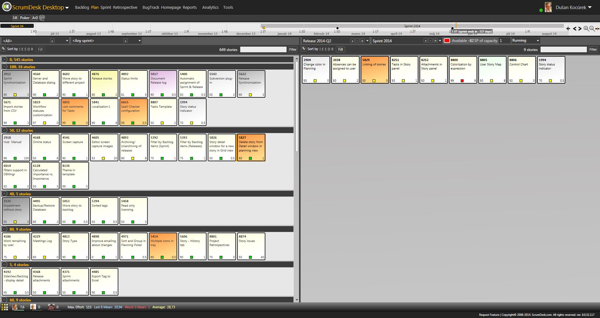600x318 pixels.
Task: Click the Fill button in sprint panel
Action: pos(341,49)
